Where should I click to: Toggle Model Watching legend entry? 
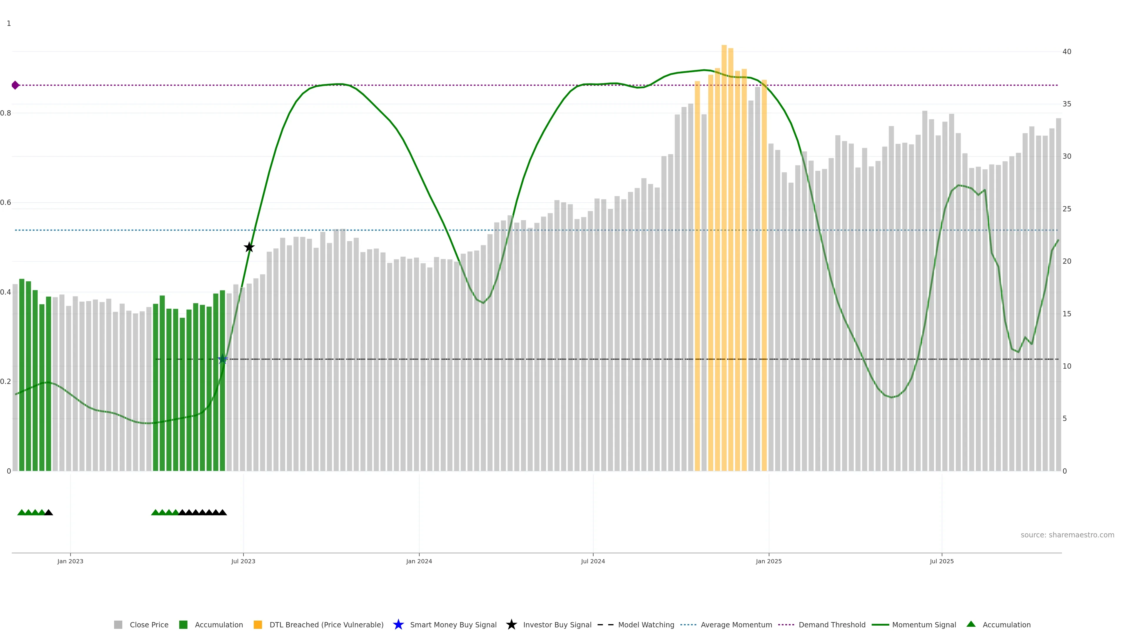point(646,624)
